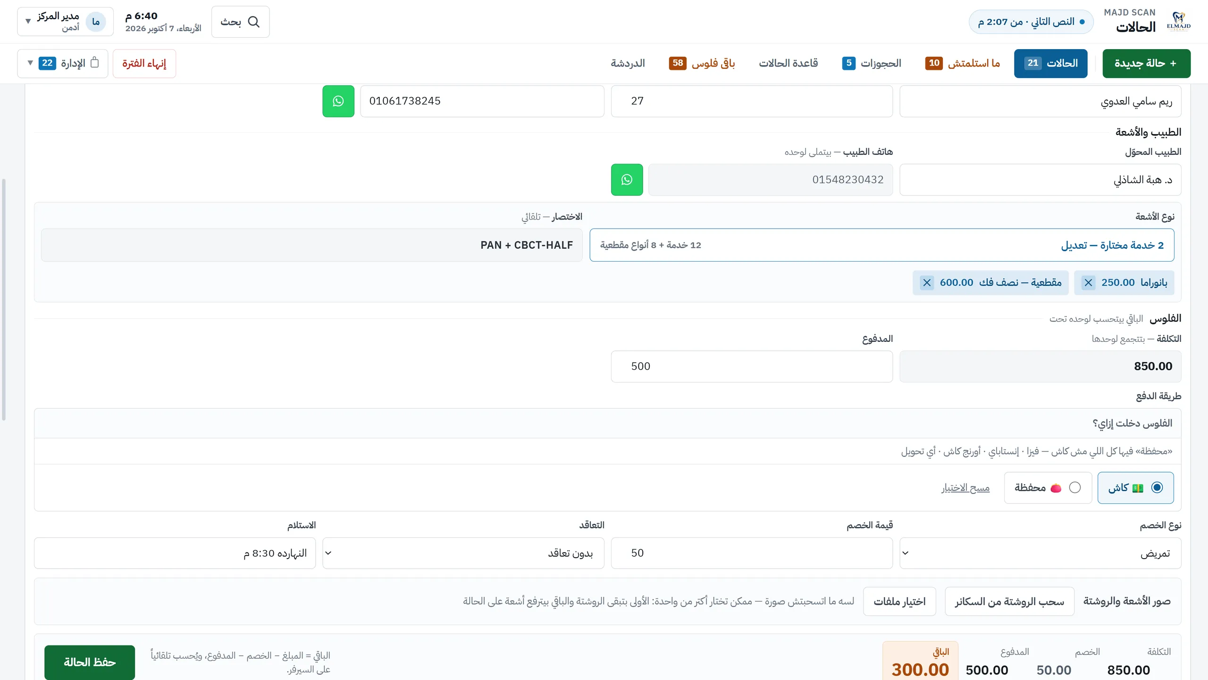The height and width of the screenshot is (680, 1208).
Task: Click the lock icon on الإدارة
Action: tap(95, 63)
